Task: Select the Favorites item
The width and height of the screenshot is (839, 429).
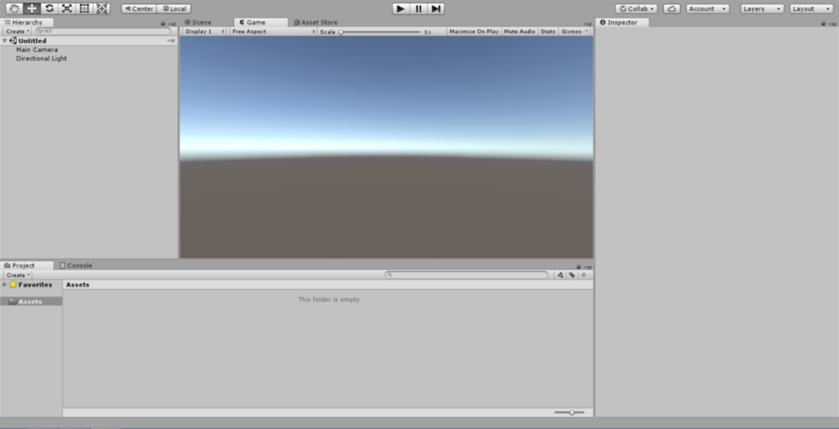Action: click(x=31, y=284)
